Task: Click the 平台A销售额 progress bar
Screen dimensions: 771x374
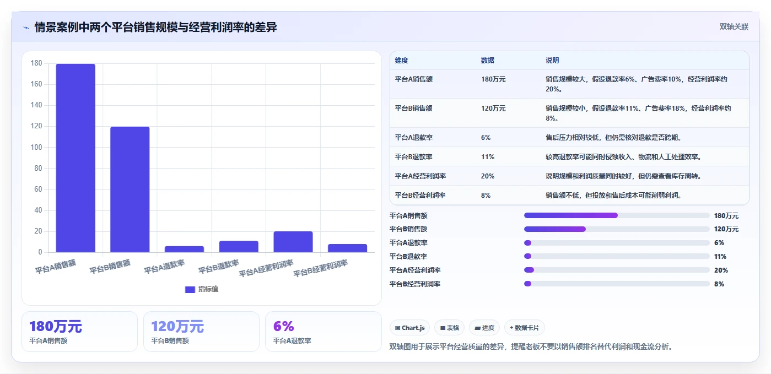Action: pos(617,215)
